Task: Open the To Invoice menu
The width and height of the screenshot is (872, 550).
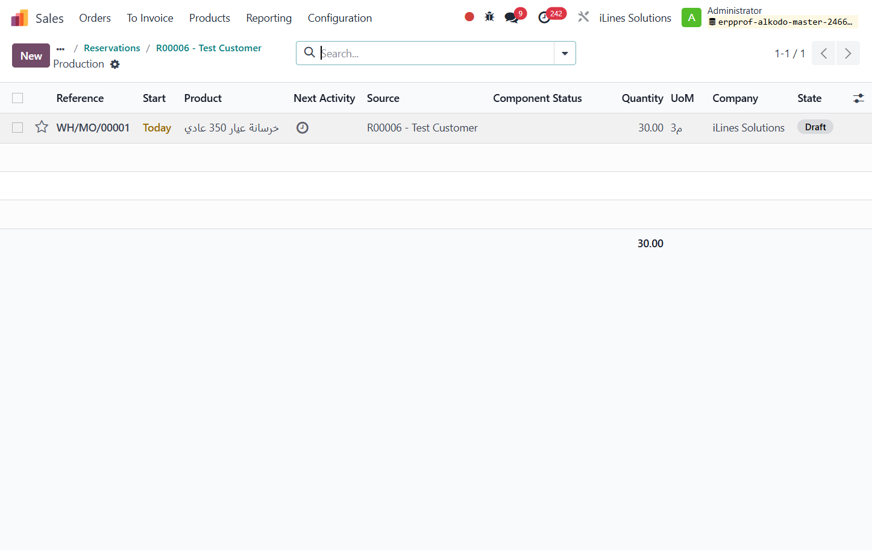Action: 150,18
